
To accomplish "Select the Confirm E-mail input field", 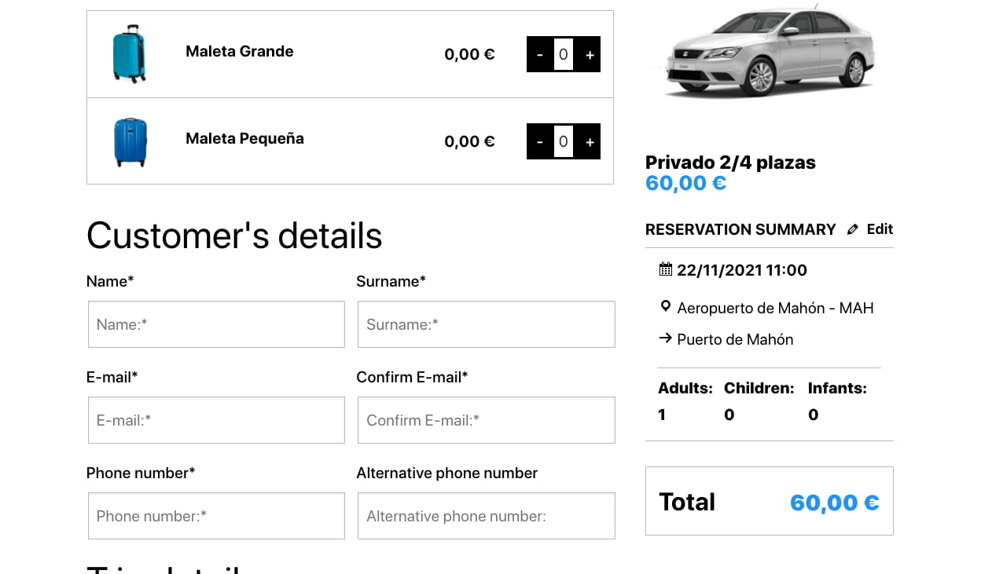I will click(487, 420).
